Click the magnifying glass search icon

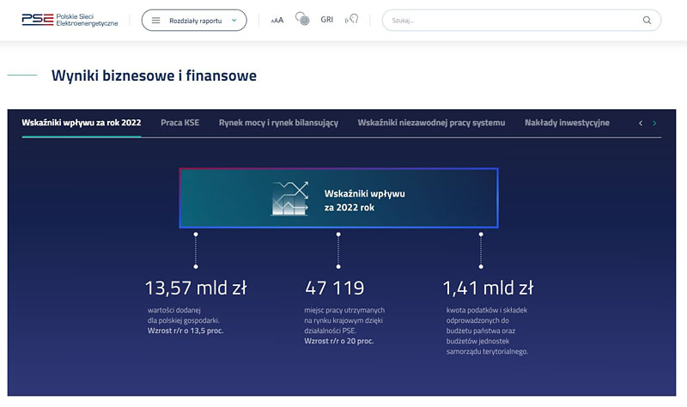647,20
